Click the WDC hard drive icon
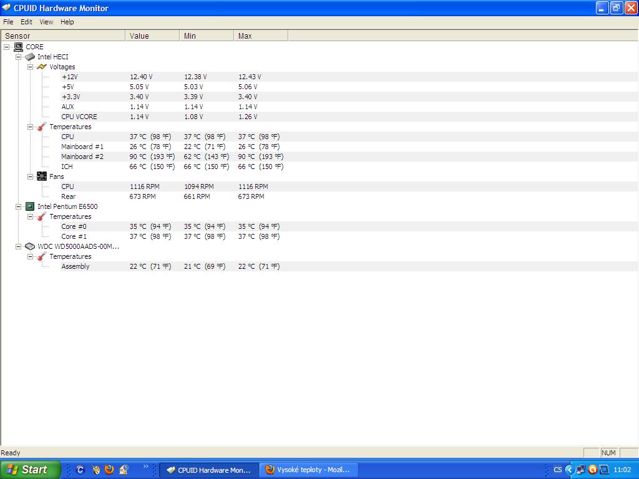This screenshot has width=639, height=479. 30,246
